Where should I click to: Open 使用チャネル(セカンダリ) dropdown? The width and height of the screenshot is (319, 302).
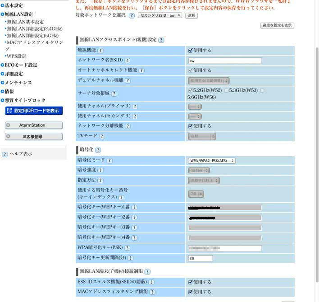coord(195,116)
